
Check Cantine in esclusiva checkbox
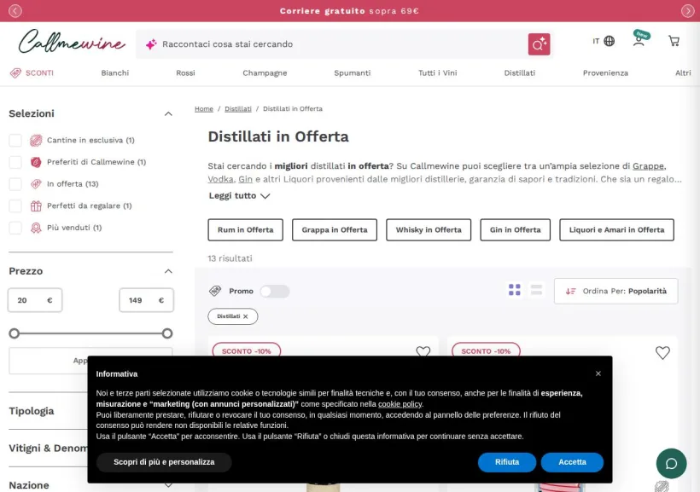(15, 140)
